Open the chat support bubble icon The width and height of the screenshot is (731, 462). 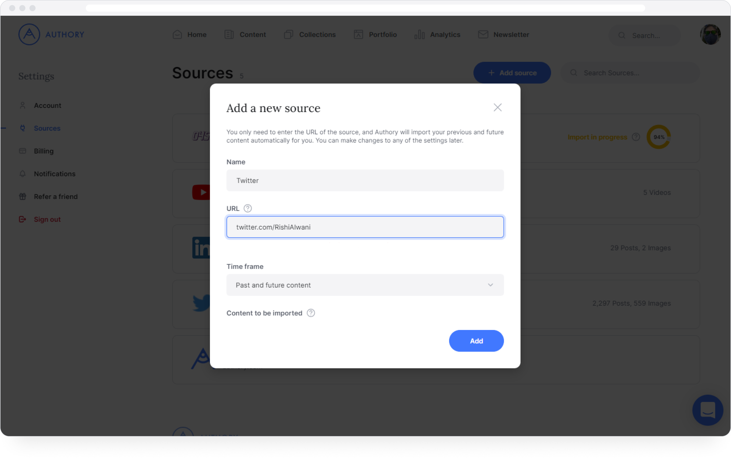(x=708, y=410)
